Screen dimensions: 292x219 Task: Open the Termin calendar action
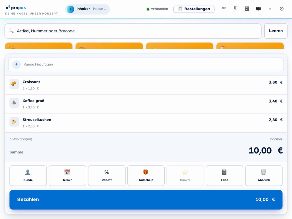[67, 176]
